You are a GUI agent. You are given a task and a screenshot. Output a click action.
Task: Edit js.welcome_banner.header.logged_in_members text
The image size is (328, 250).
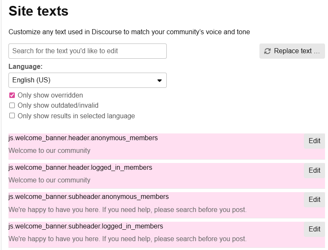[x=314, y=171]
